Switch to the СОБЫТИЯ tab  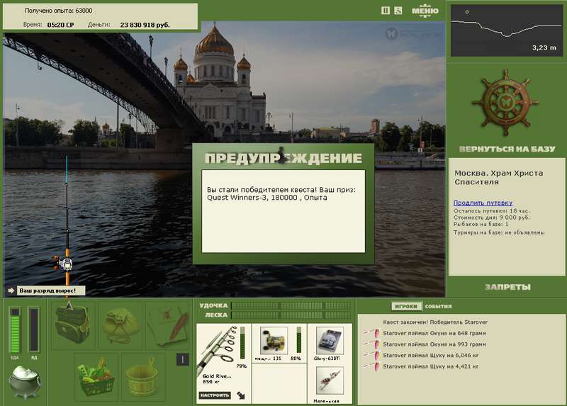coord(438,306)
